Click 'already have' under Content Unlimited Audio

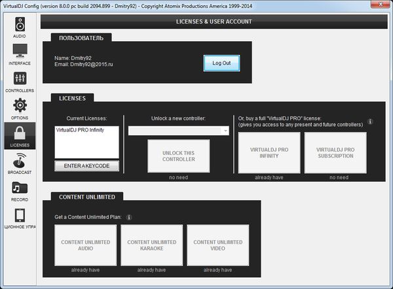(85, 270)
